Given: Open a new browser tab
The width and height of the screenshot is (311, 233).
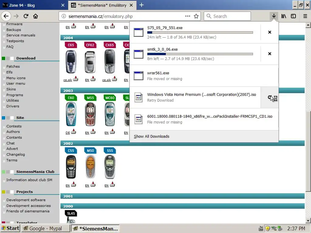Looking at the screenshot, I should [x=142, y=5].
